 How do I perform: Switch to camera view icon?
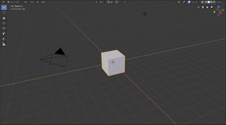[203, 7]
